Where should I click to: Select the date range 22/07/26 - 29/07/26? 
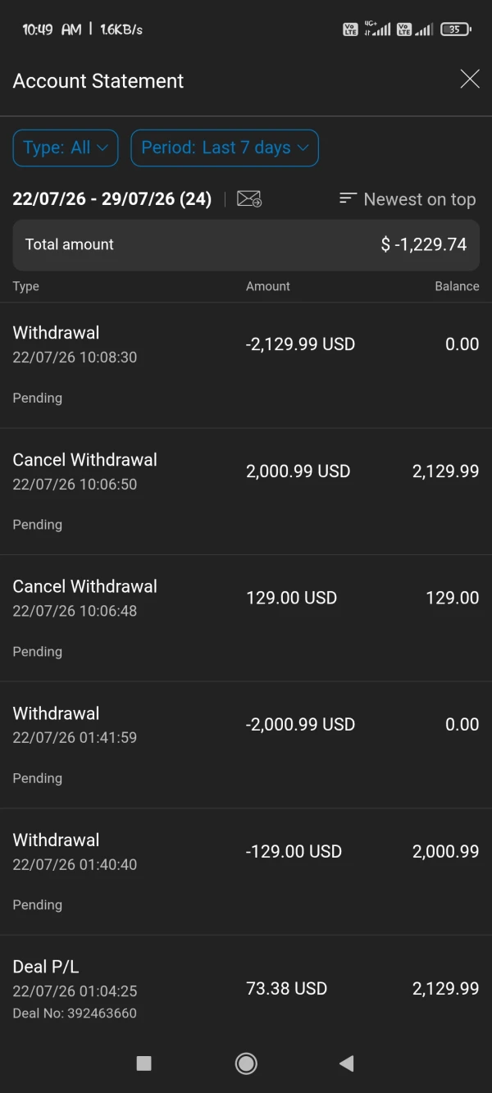pos(112,199)
